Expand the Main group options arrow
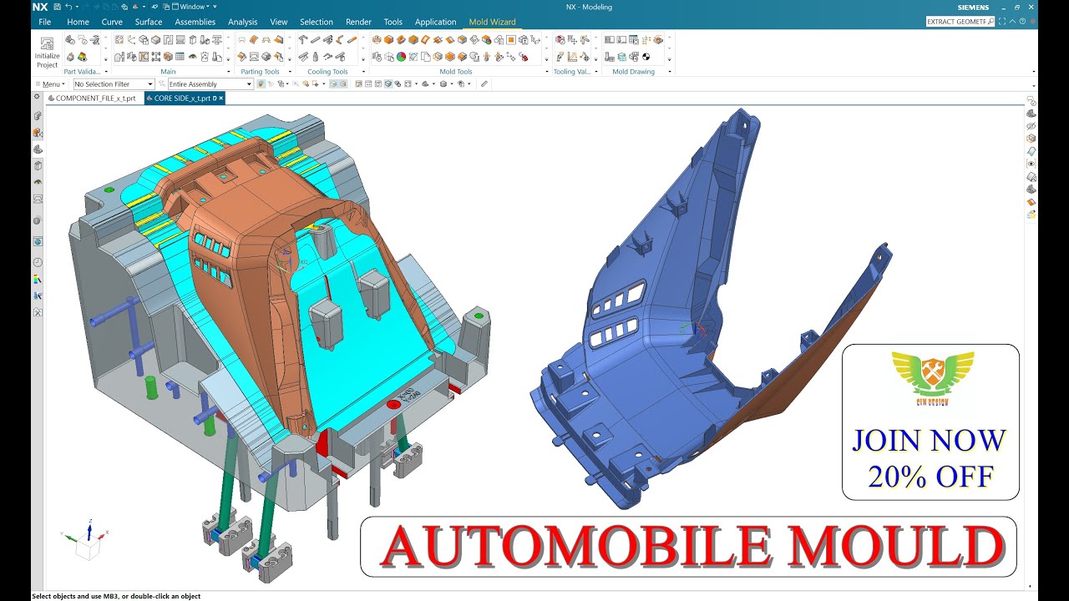The image size is (1069, 601). point(229,72)
